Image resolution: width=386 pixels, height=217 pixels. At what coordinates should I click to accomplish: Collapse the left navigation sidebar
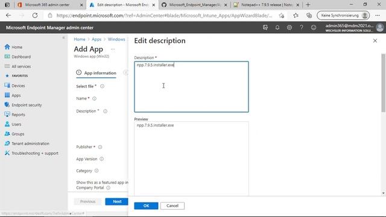tap(63, 37)
